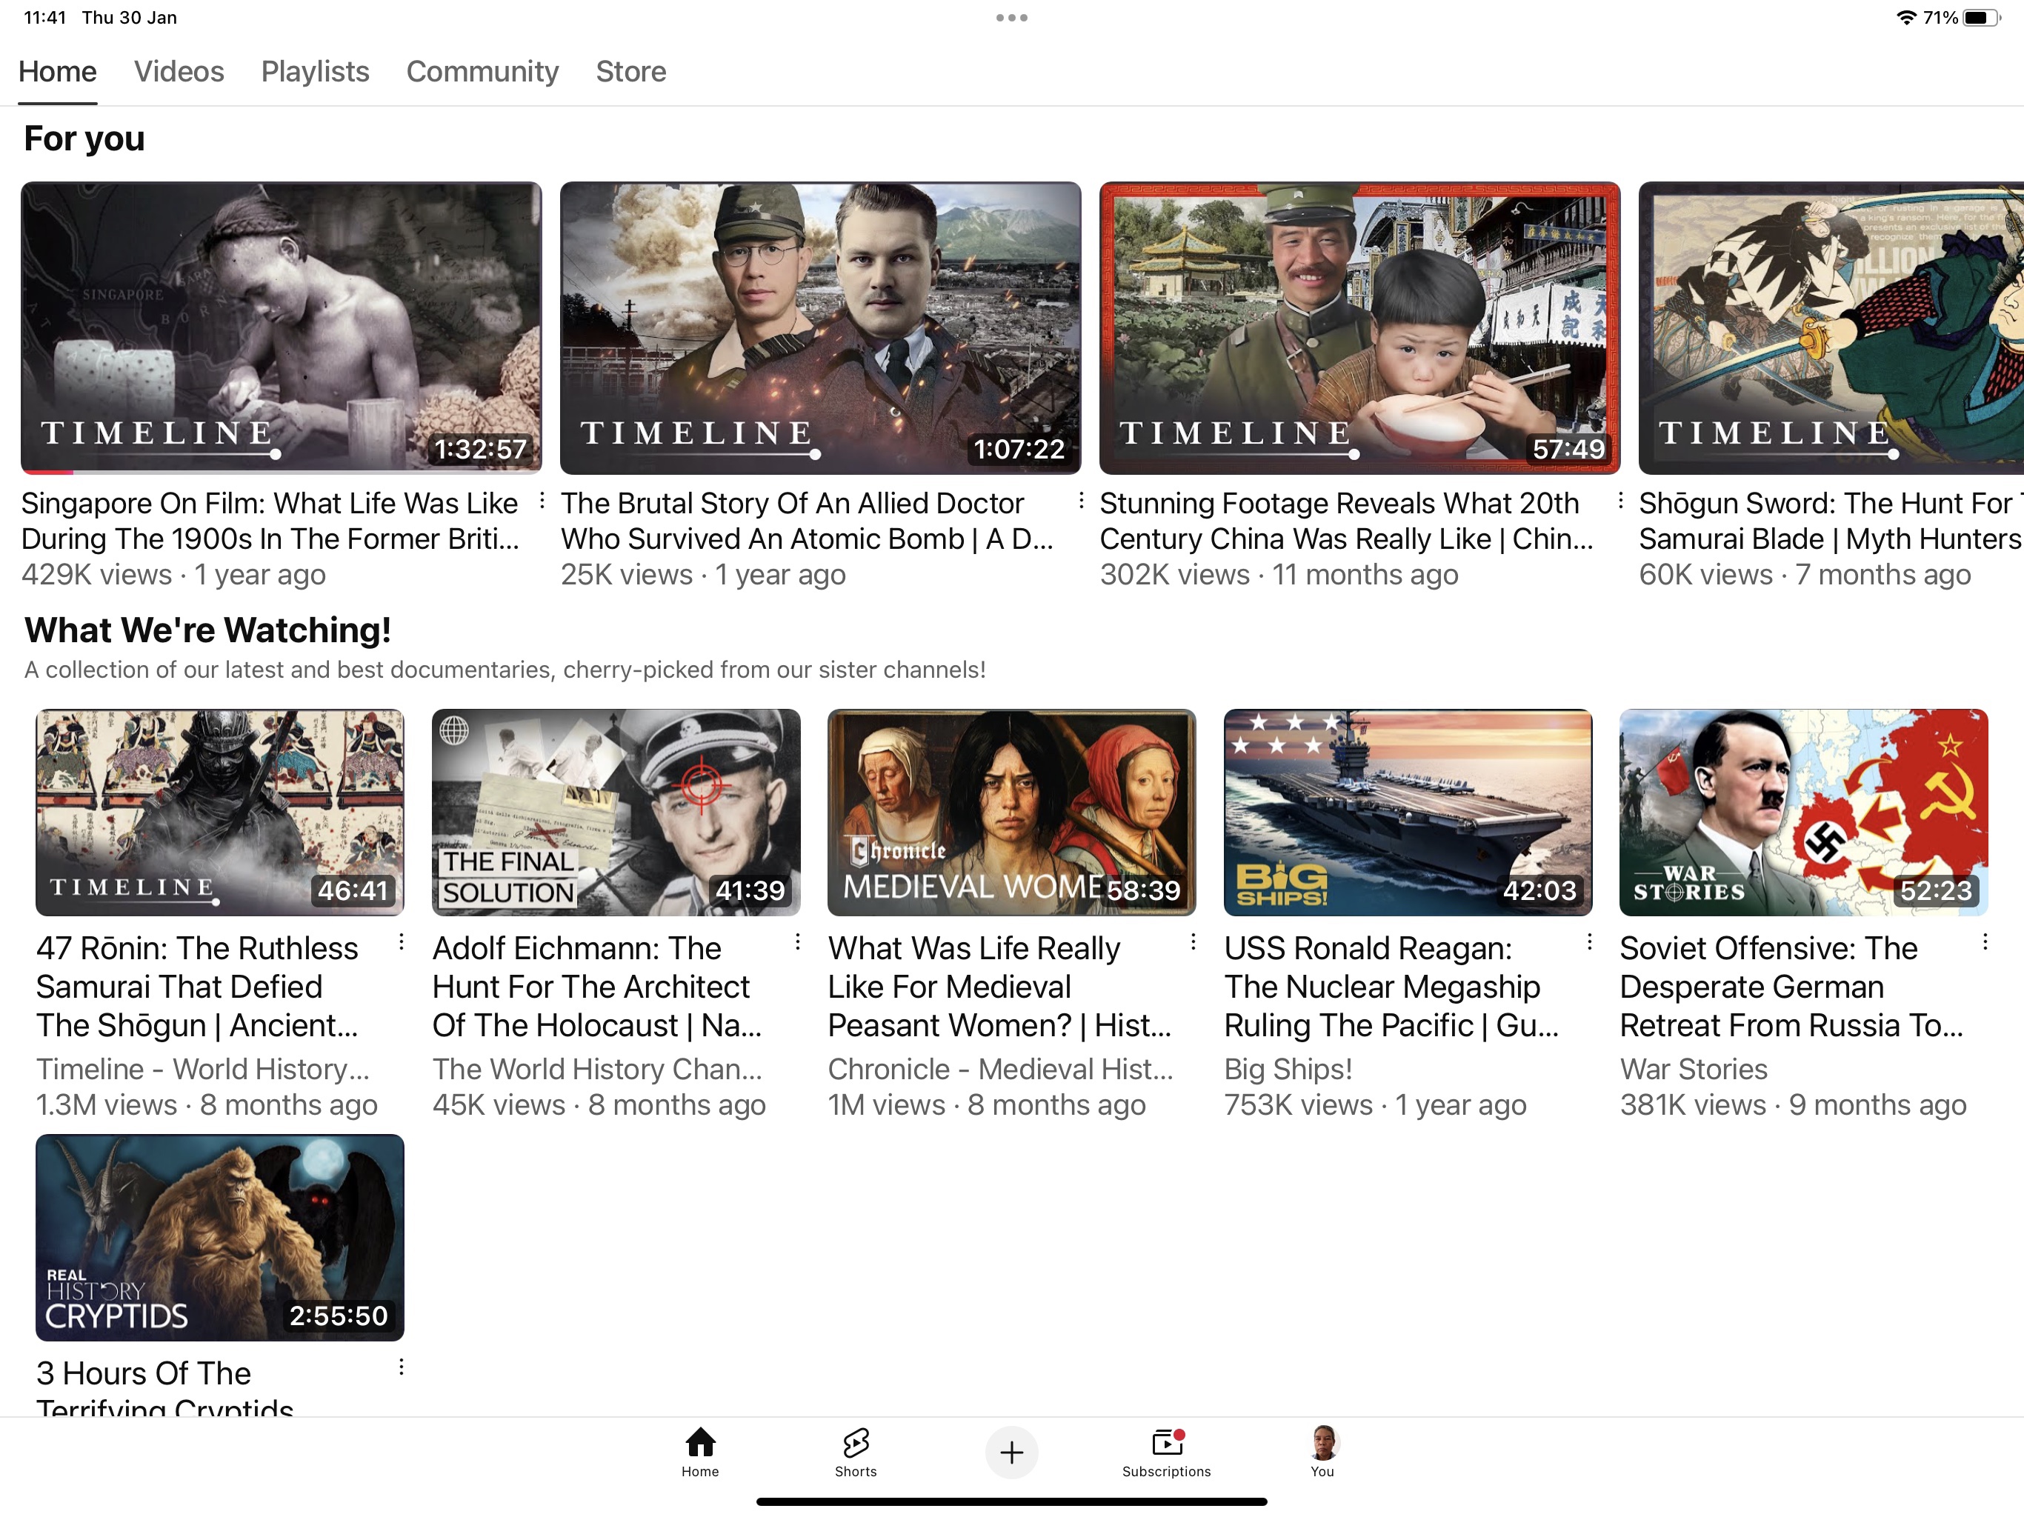Open the Big Ships! channel name link

coord(1288,1069)
